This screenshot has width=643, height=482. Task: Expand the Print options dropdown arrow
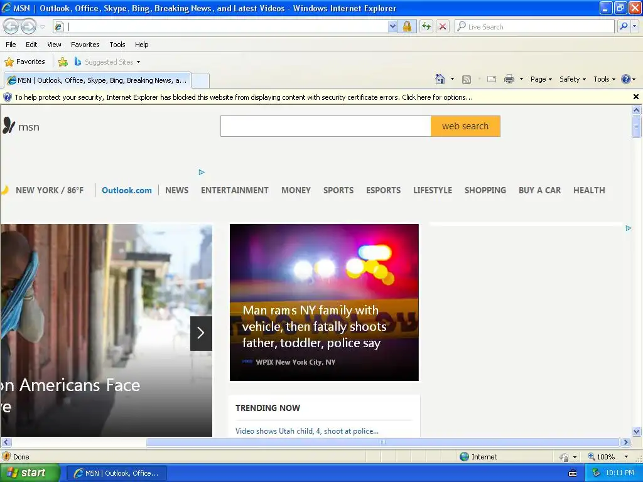521,79
